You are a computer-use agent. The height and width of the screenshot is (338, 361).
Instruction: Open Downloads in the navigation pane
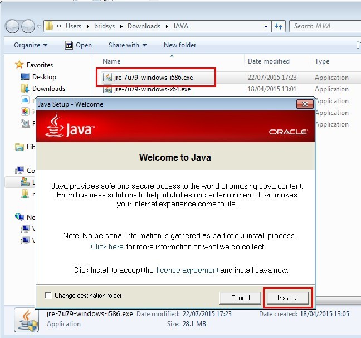click(x=48, y=89)
